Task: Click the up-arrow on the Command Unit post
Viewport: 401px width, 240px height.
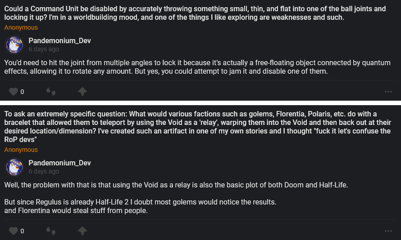Action: (82, 92)
